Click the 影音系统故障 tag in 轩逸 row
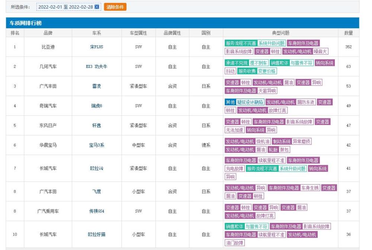 (x=299, y=122)
